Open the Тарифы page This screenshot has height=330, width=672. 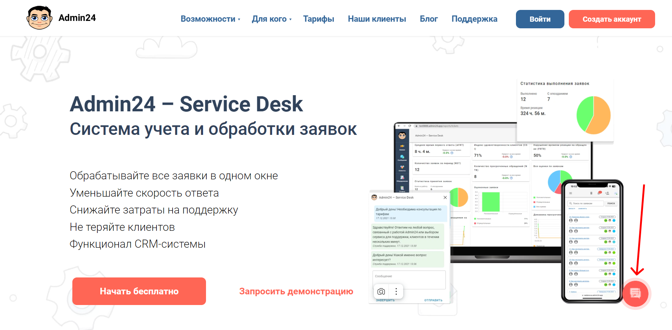pyautogui.click(x=318, y=19)
